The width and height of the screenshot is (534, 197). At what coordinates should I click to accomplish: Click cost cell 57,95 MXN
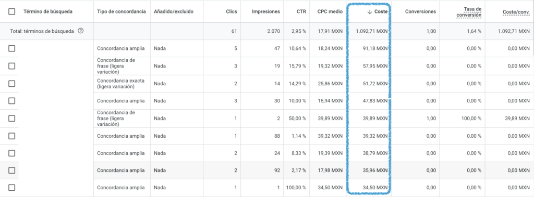pyautogui.click(x=375, y=66)
